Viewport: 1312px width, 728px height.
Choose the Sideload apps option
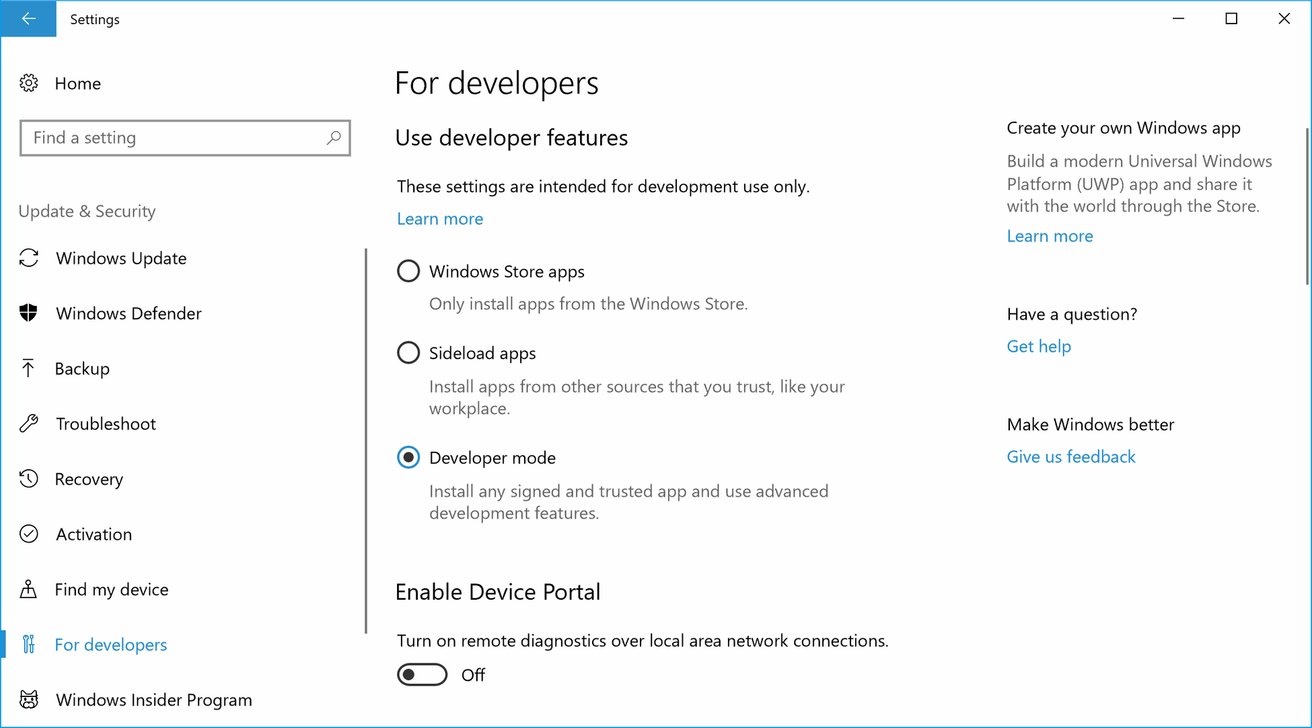point(408,352)
